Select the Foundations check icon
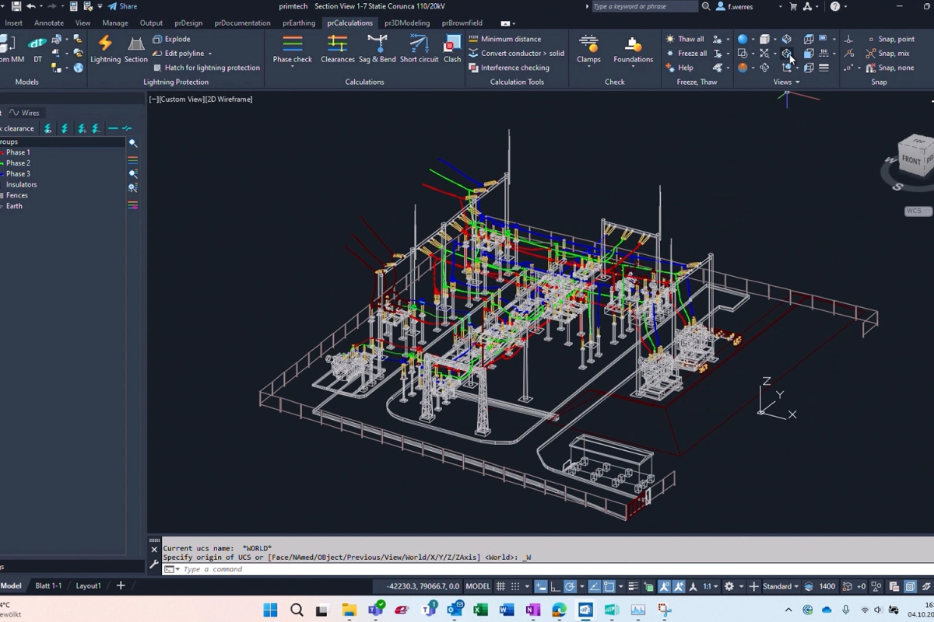Screen dimensions: 934x622 click(633, 50)
